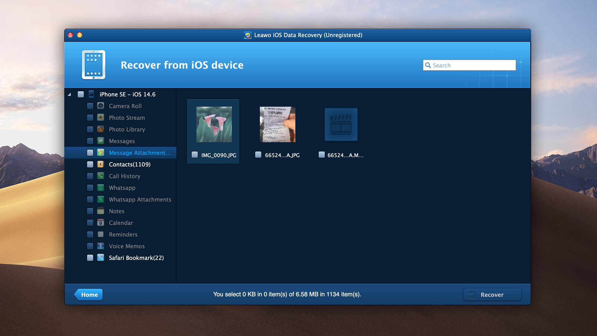Check the Notes checkbox

coord(90,211)
